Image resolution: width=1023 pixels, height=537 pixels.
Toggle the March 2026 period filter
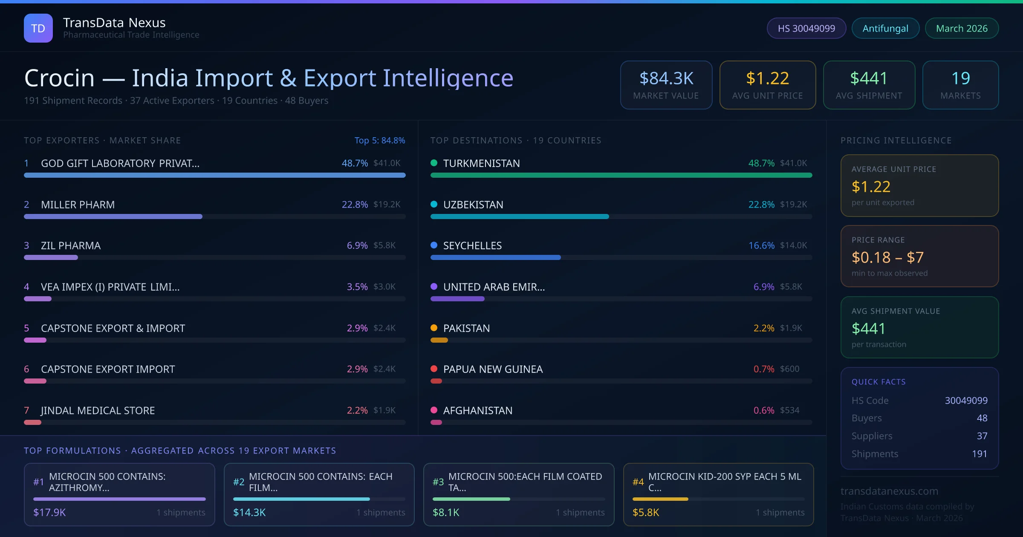pyautogui.click(x=962, y=28)
